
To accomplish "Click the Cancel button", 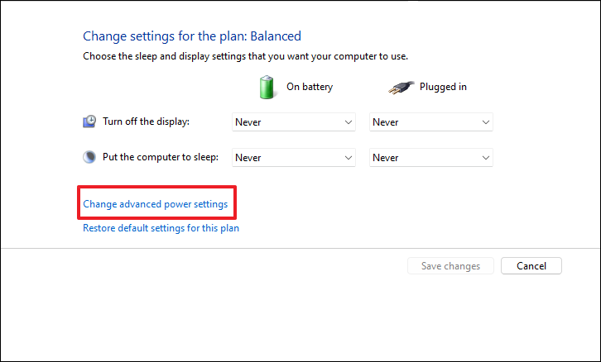I will click(x=531, y=266).
